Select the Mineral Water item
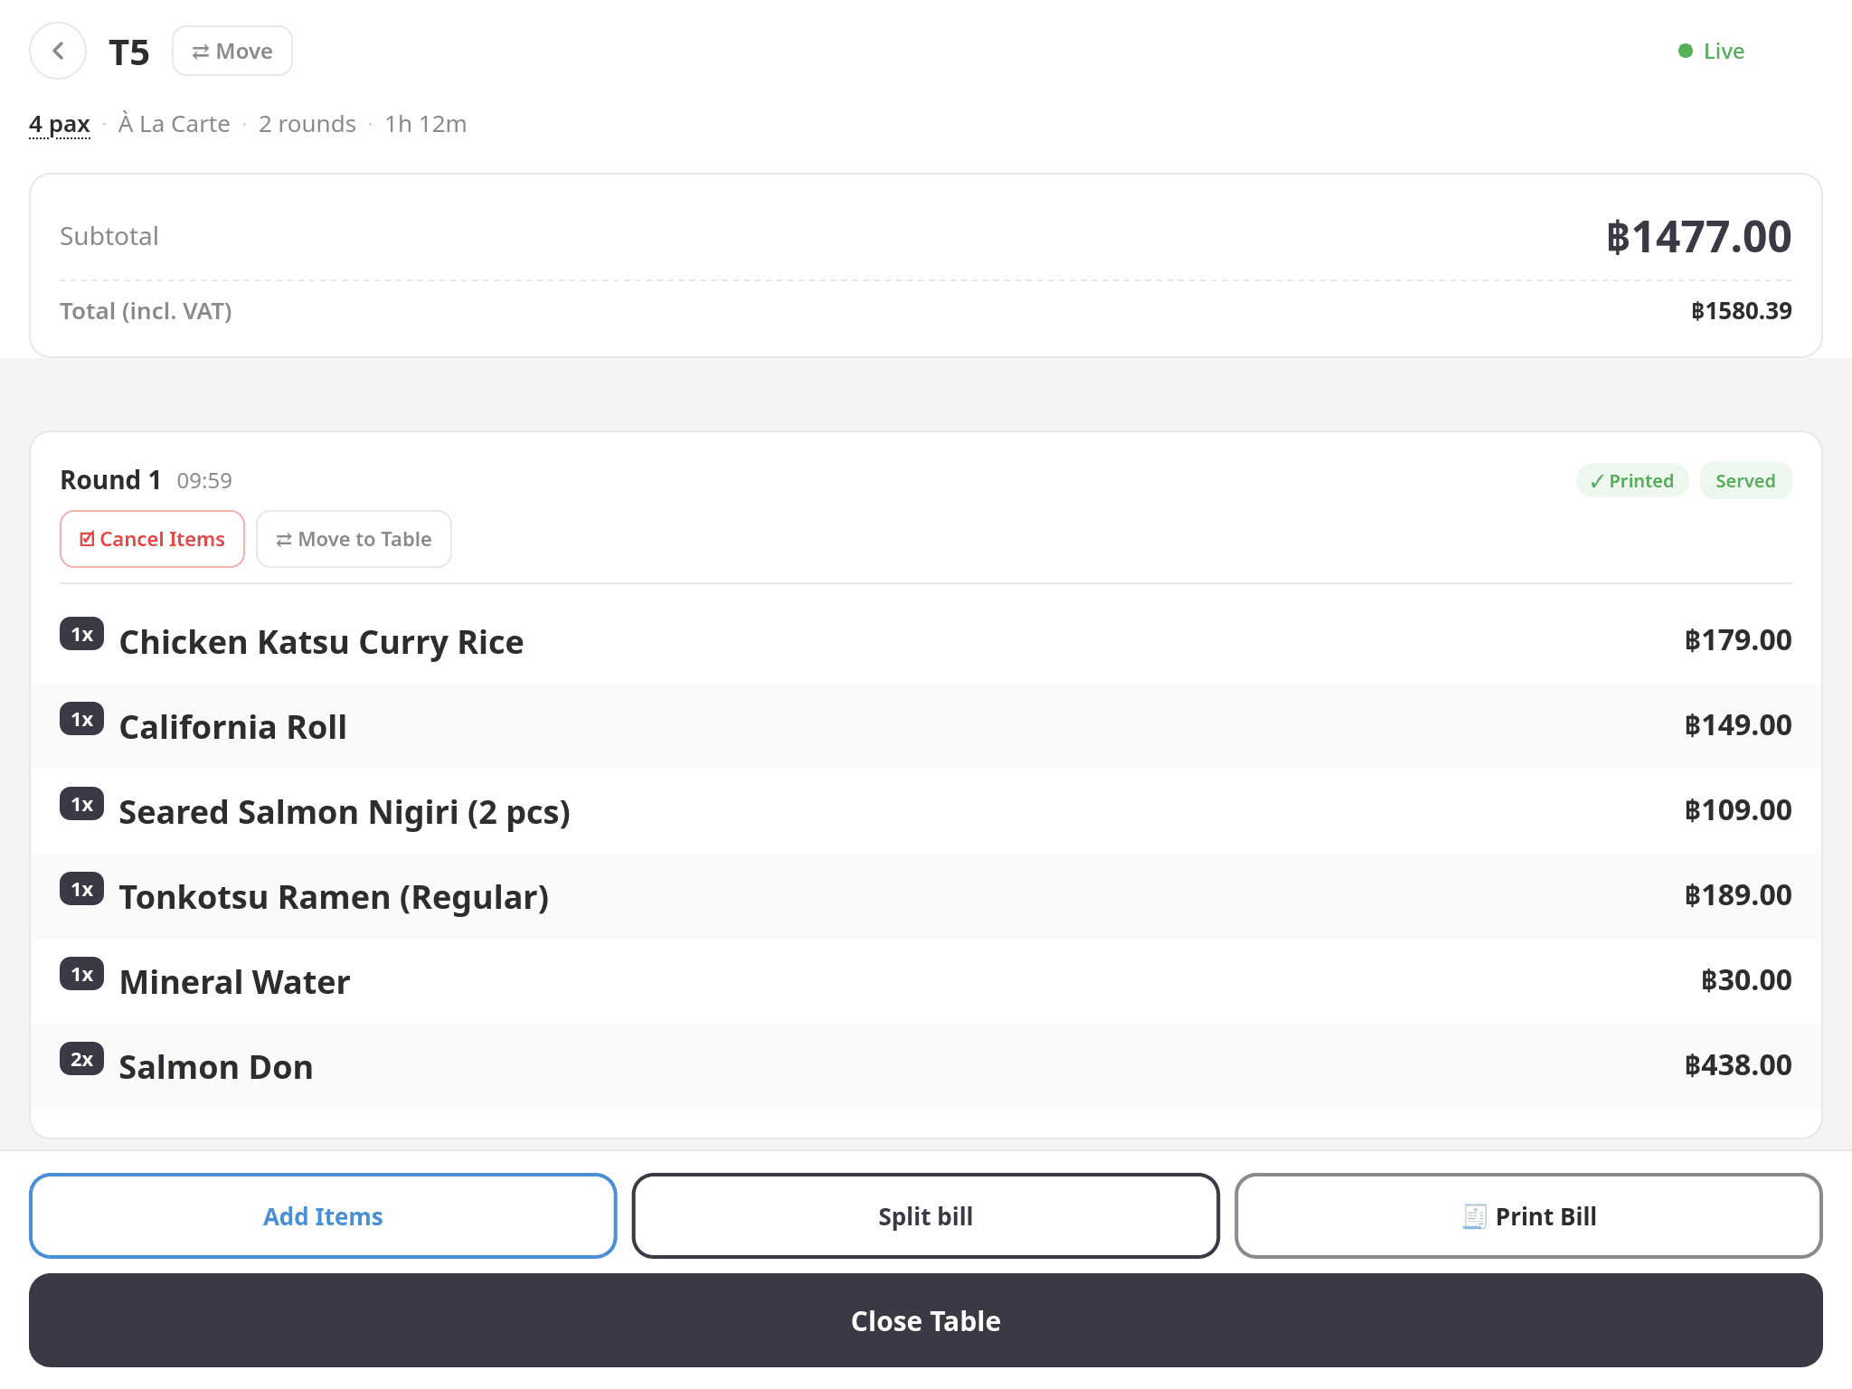Screen dimensions: 1852x1389 [x=926, y=981]
